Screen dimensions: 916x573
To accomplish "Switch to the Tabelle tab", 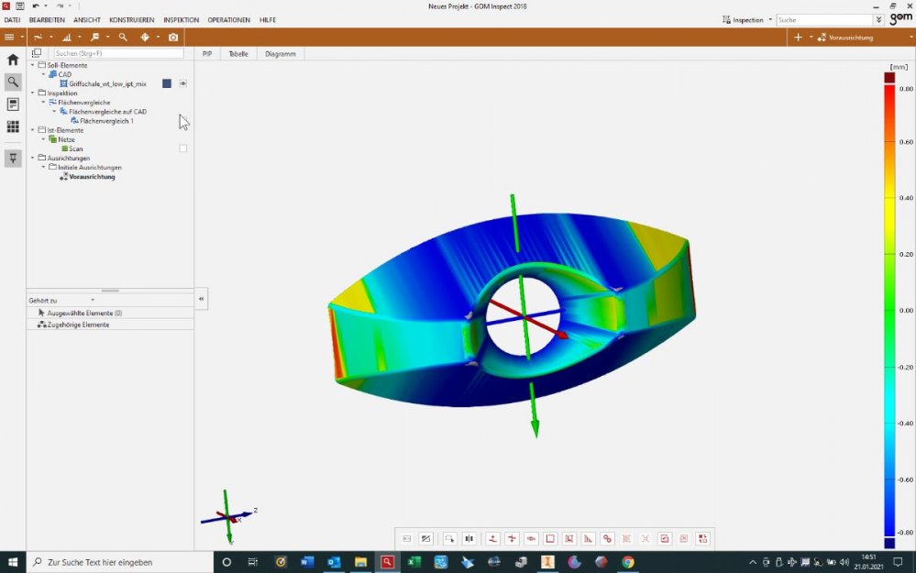I will 237,54.
